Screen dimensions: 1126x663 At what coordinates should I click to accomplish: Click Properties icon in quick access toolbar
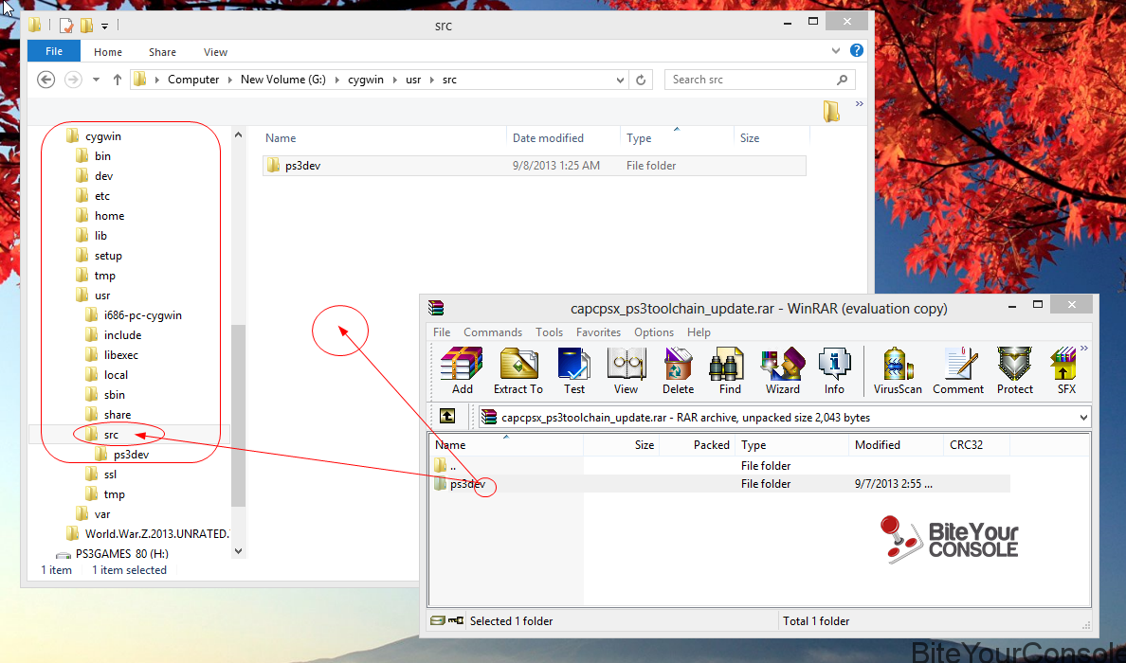coord(66,26)
